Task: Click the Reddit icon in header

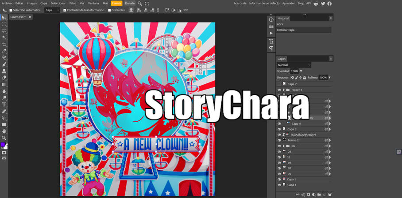Action: (316, 4)
